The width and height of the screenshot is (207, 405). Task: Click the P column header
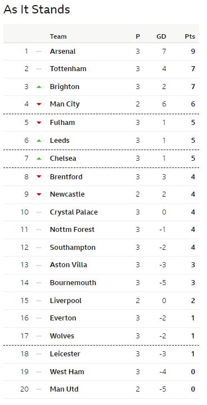(x=137, y=36)
